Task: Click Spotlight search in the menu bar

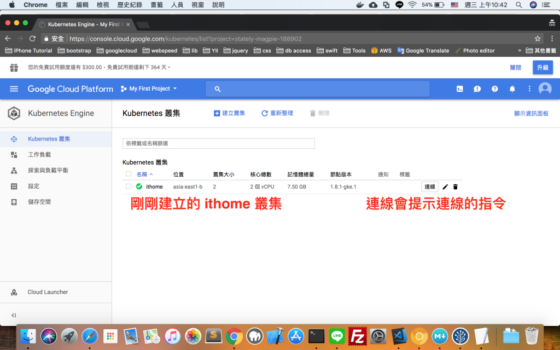Action: point(518,4)
